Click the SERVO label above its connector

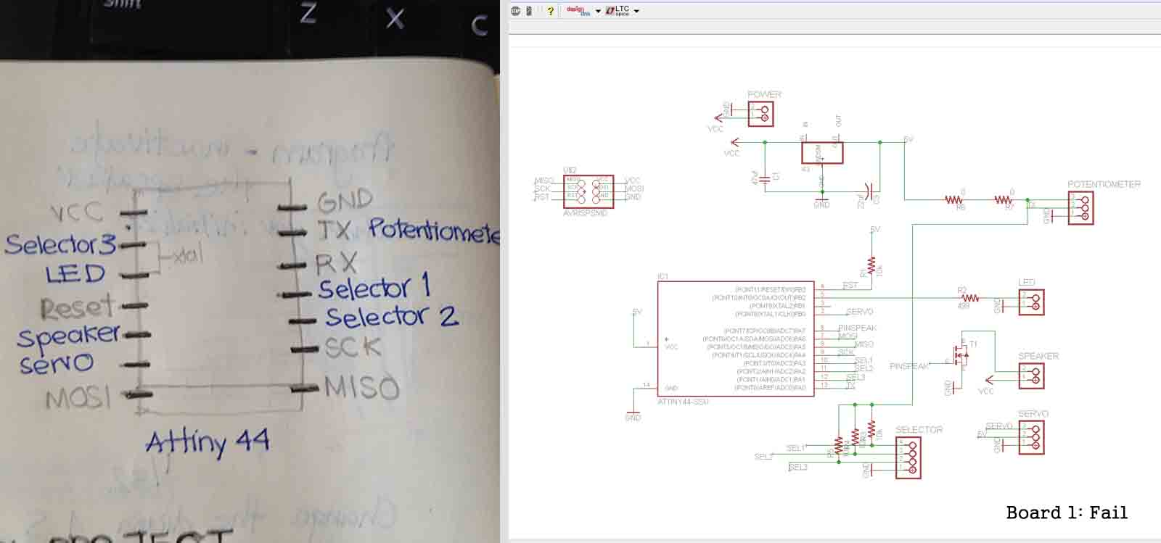pyautogui.click(x=1033, y=414)
